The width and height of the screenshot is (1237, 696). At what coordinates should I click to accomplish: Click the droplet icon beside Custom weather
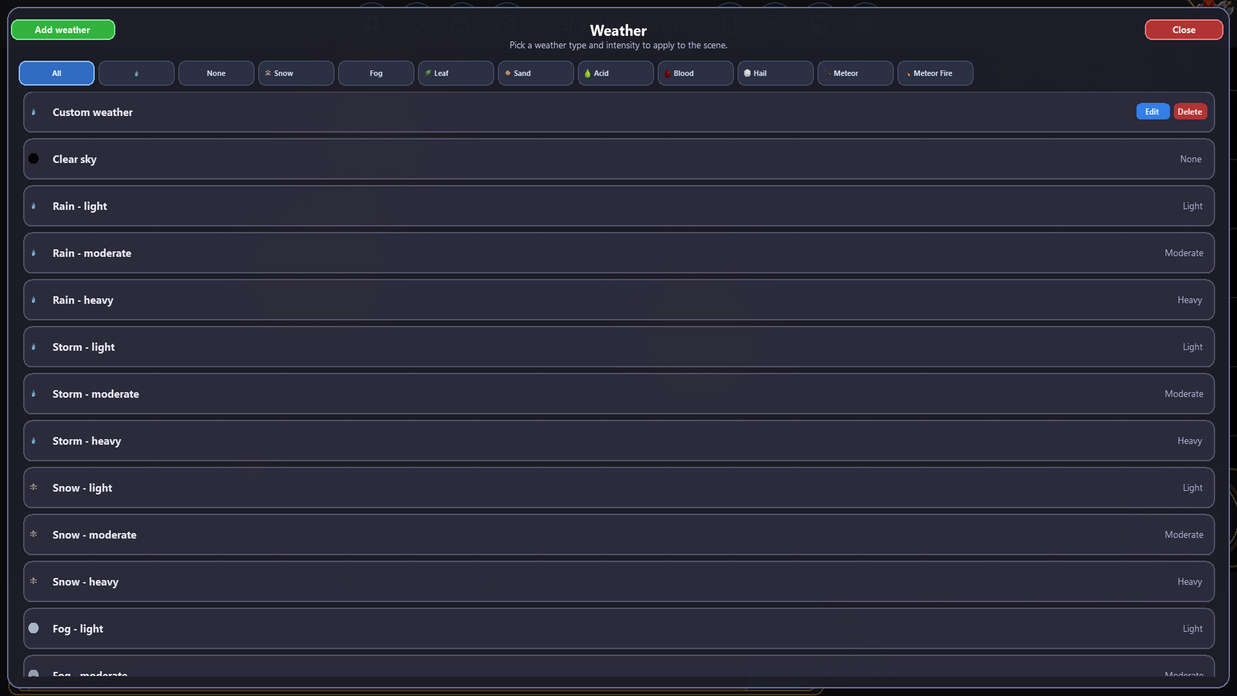tap(34, 112)
